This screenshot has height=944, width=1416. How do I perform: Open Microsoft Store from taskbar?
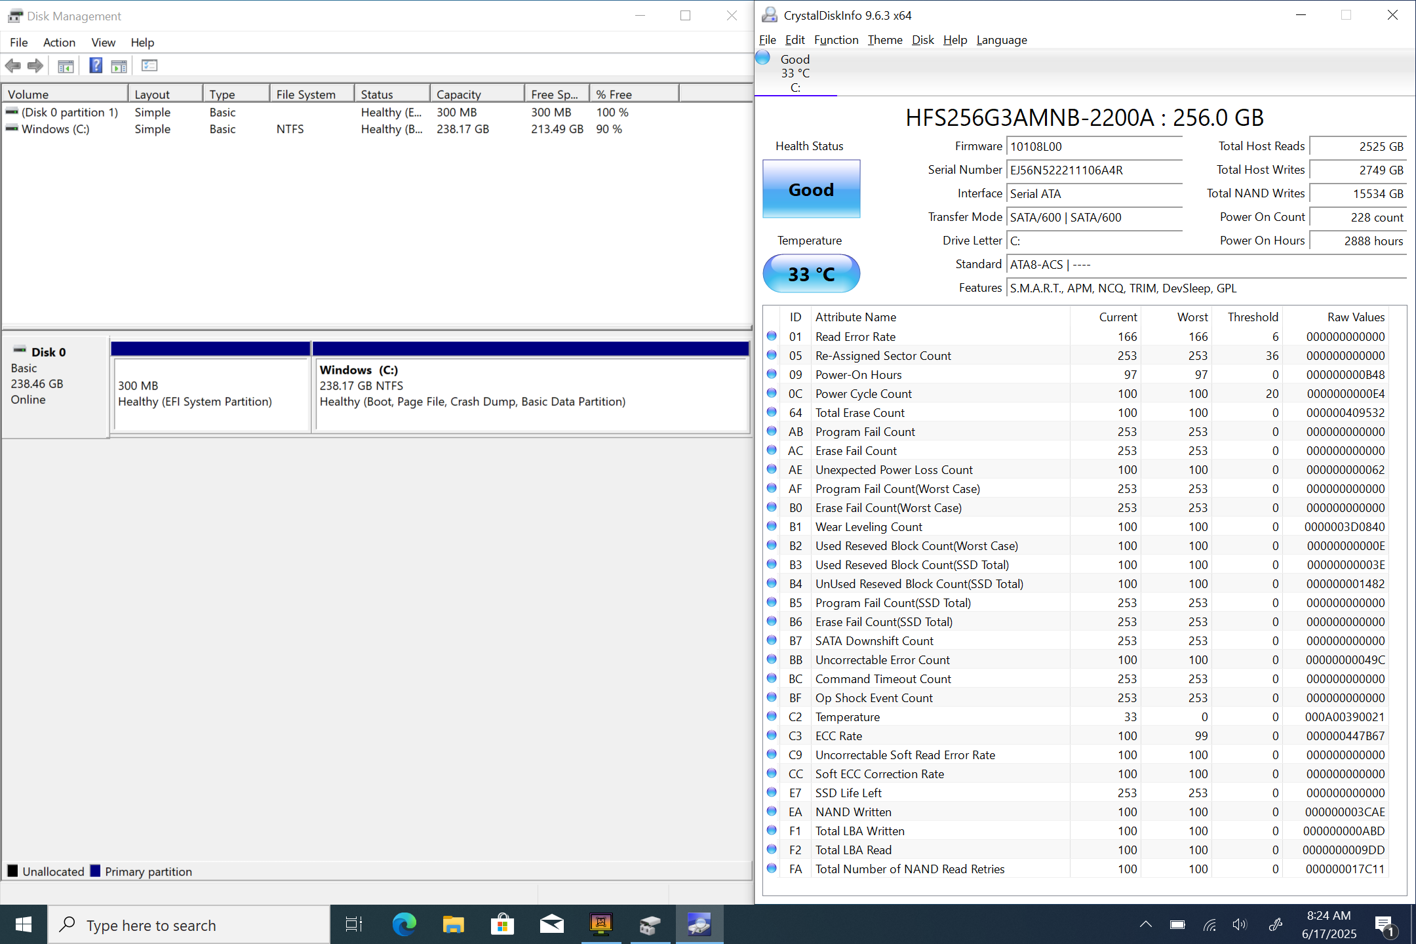pos(502,925)
